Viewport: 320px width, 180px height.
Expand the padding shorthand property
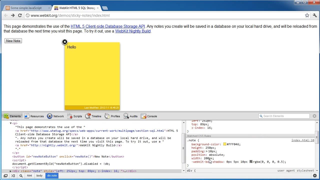207,151
